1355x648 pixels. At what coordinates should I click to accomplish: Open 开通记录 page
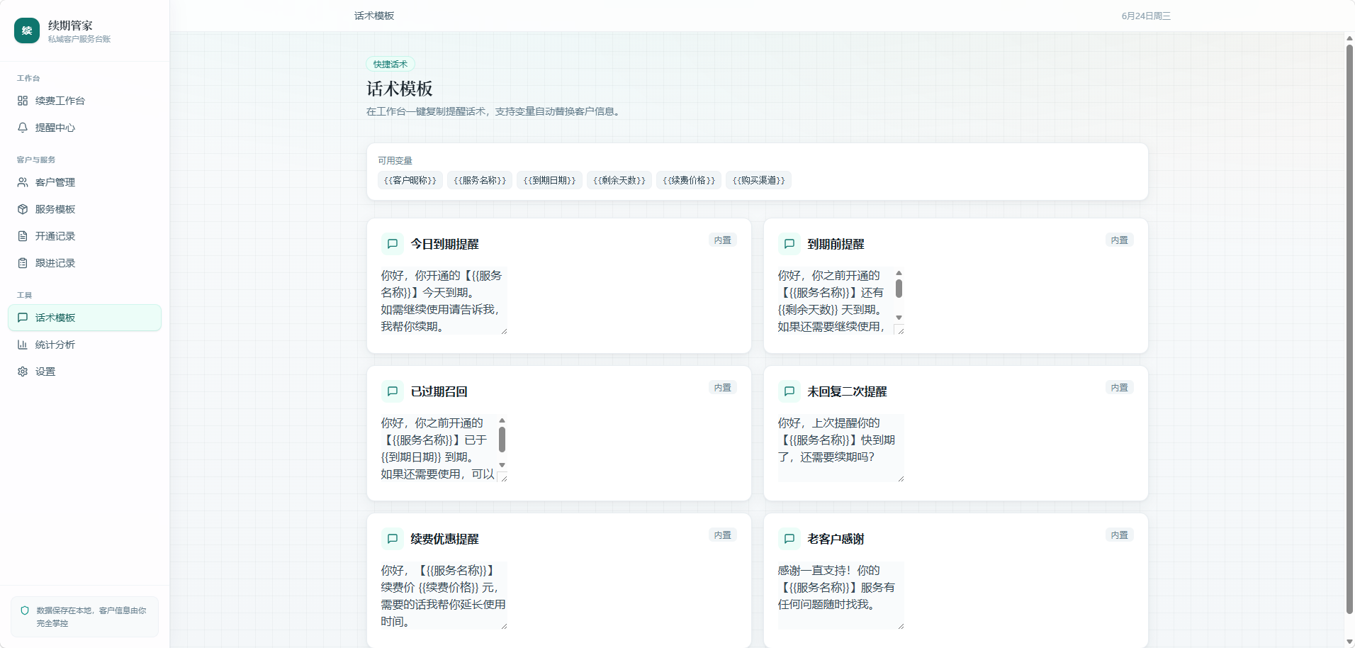click(84, 236)
